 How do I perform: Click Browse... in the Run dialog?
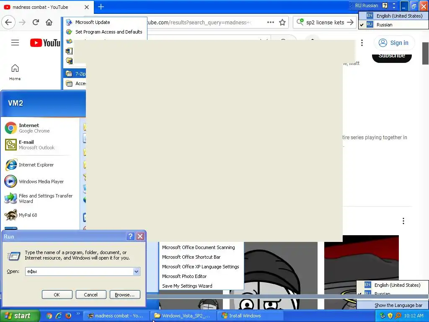tap(125, 295)
